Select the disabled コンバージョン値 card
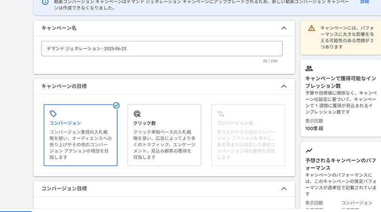Screen dimensions: 381x212 tap(248, 135)
